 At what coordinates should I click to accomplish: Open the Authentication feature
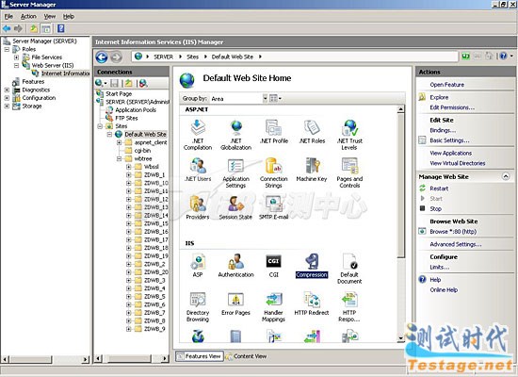pyautogui.click(x=235, y=266)
